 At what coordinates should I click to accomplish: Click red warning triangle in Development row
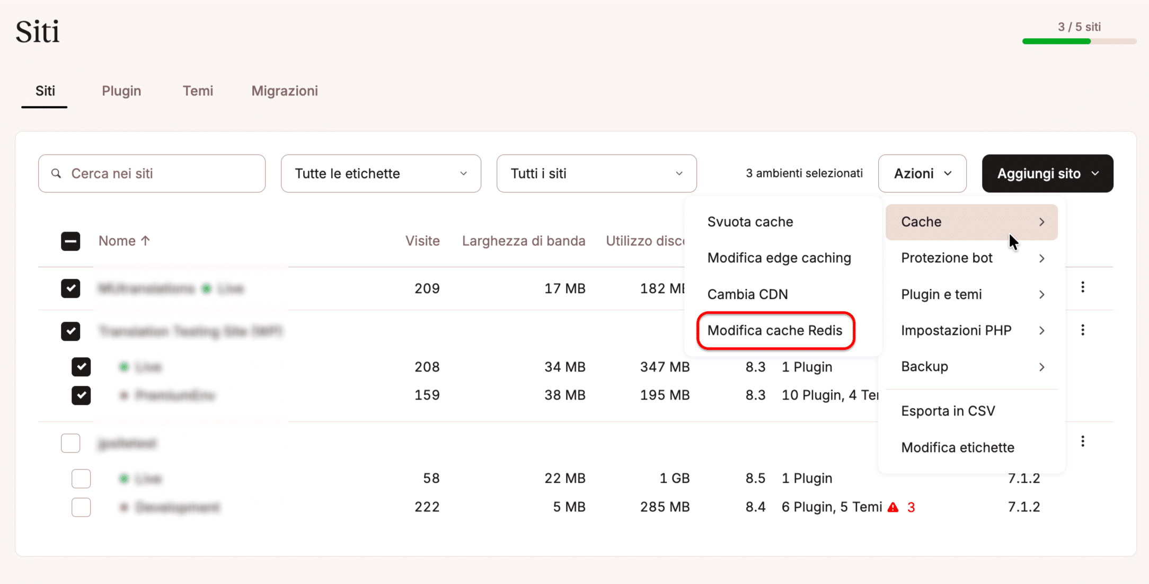pyautogui.click(x=893, y=507)
